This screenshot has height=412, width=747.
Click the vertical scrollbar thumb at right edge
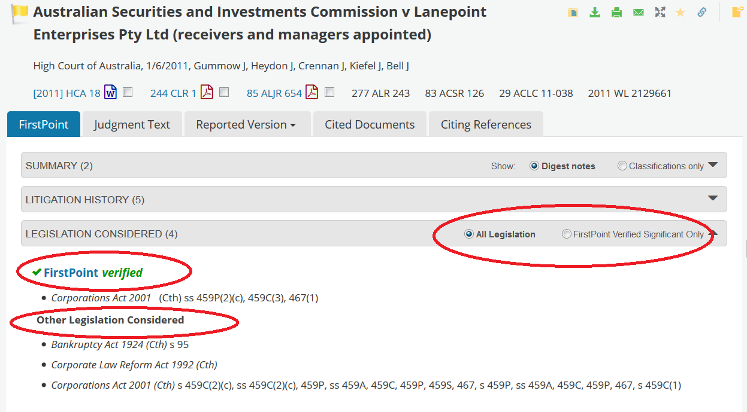point(745,248)
